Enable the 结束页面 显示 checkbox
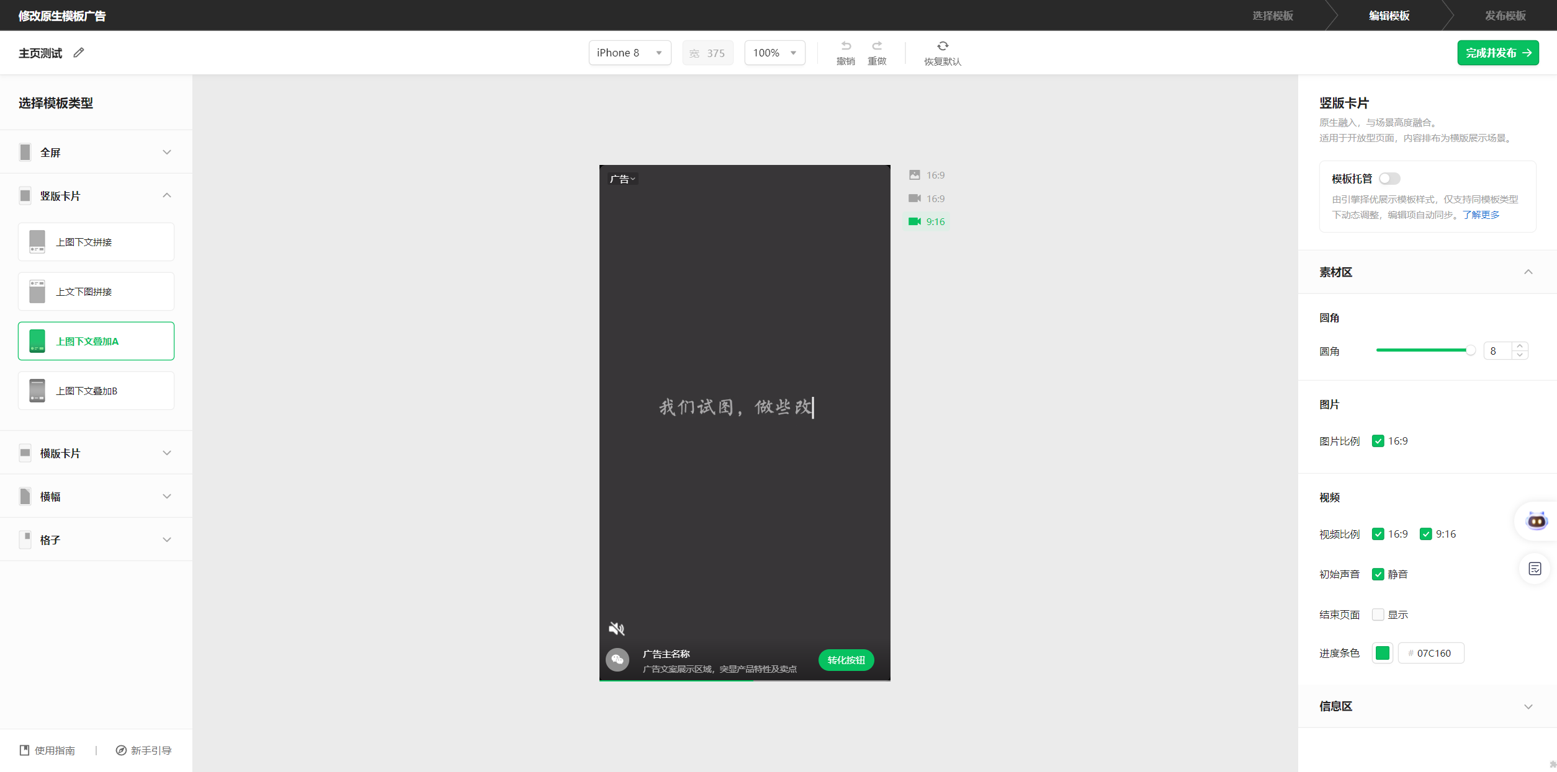Screen dimensions: 1557x772 coord(1378,614)
